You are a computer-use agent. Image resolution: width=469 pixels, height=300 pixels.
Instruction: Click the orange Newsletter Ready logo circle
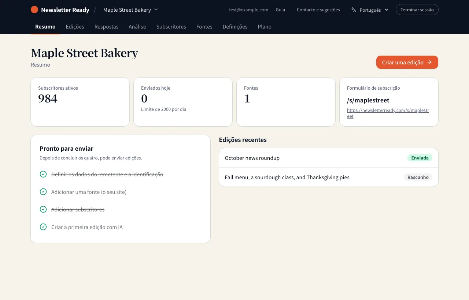(x=34, y=10)
